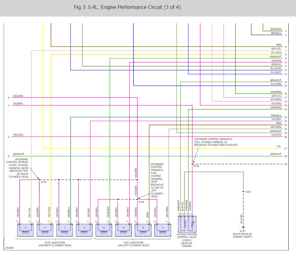The height and width of the screenshot is (257, 296).
Task: Click the BRN/GRN wire label
Action: (x=276, y=29)
